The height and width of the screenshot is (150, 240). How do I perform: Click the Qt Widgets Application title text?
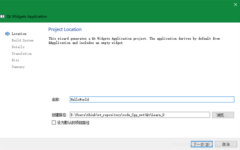pyautogui.click(x=27, y=16)
